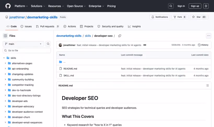Select the Code tab

pyautogui.click(x=12, y=26)
